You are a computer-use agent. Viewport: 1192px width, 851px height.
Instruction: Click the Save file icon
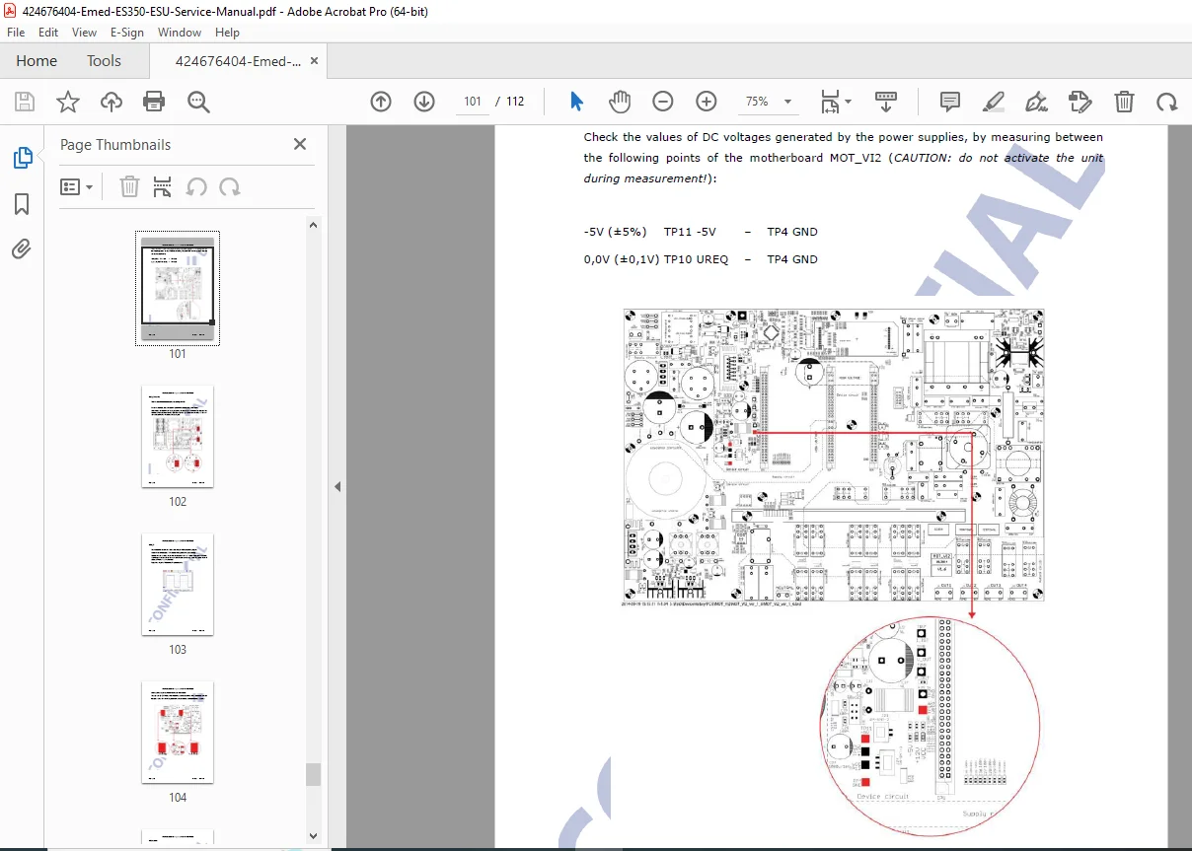pos(25,102)
